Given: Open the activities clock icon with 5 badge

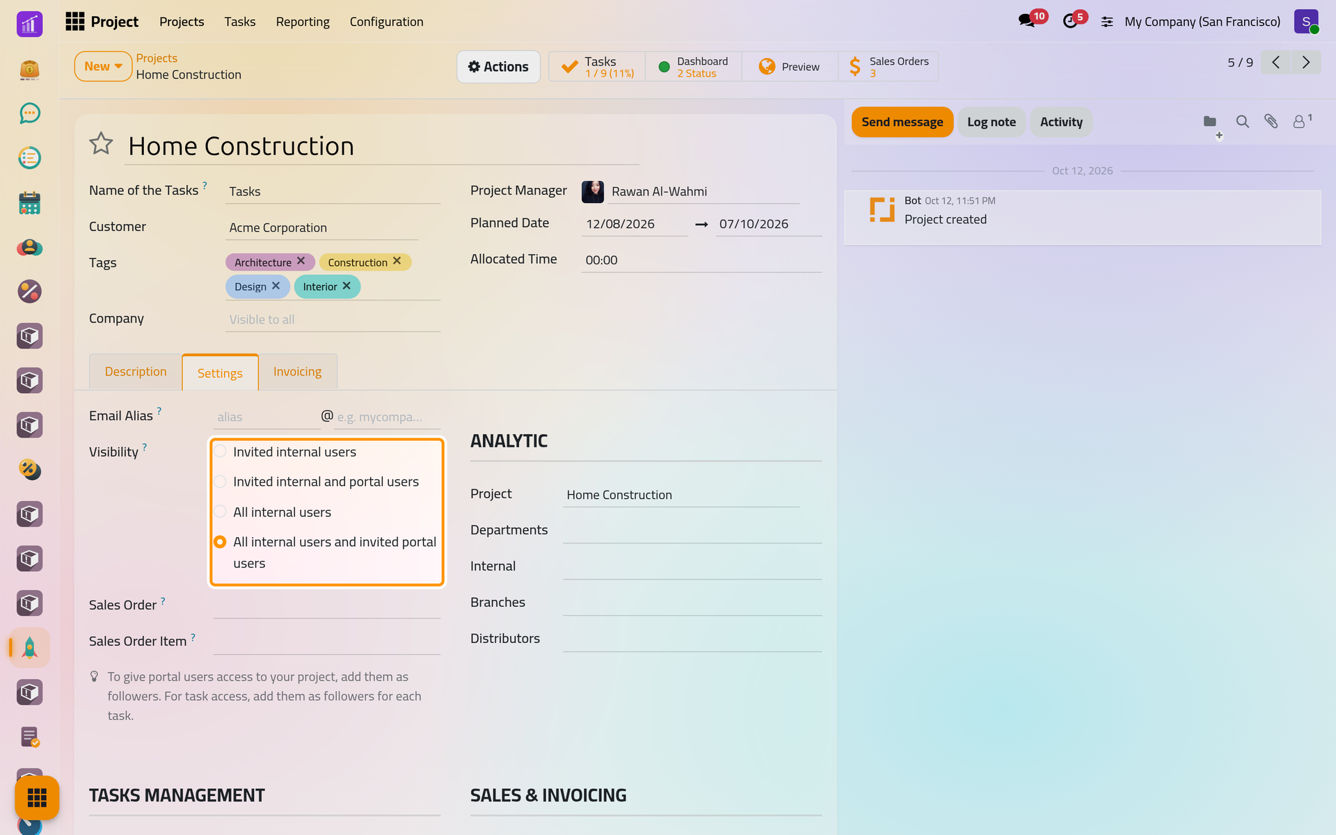Looking at the screenshot, I should [1070, 21].
